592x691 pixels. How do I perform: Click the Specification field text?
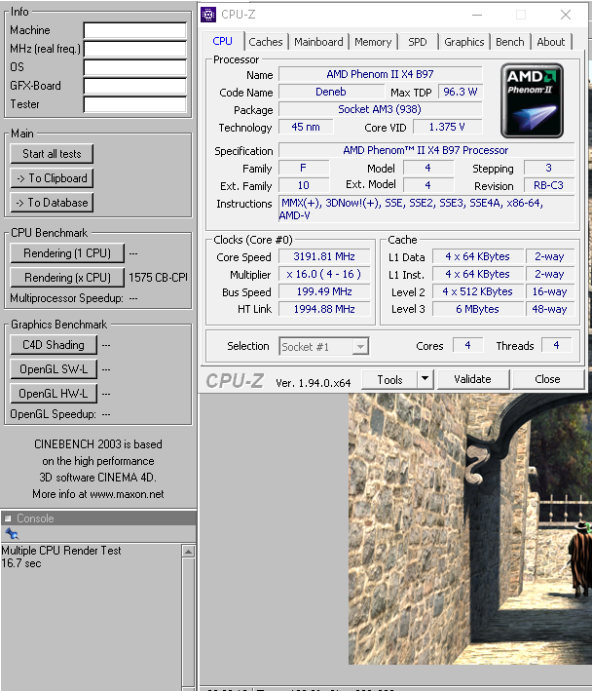(x=426, y=150)
